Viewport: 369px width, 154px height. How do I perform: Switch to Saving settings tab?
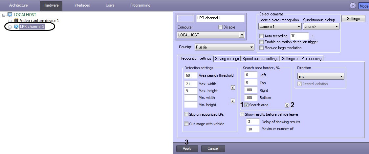227,58
